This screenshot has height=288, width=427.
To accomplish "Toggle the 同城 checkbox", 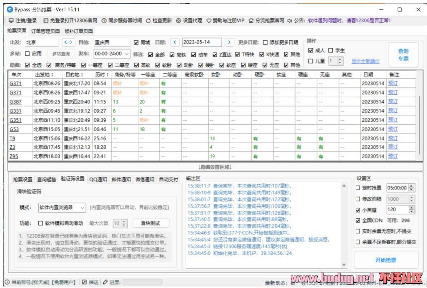I will (136, 42).
